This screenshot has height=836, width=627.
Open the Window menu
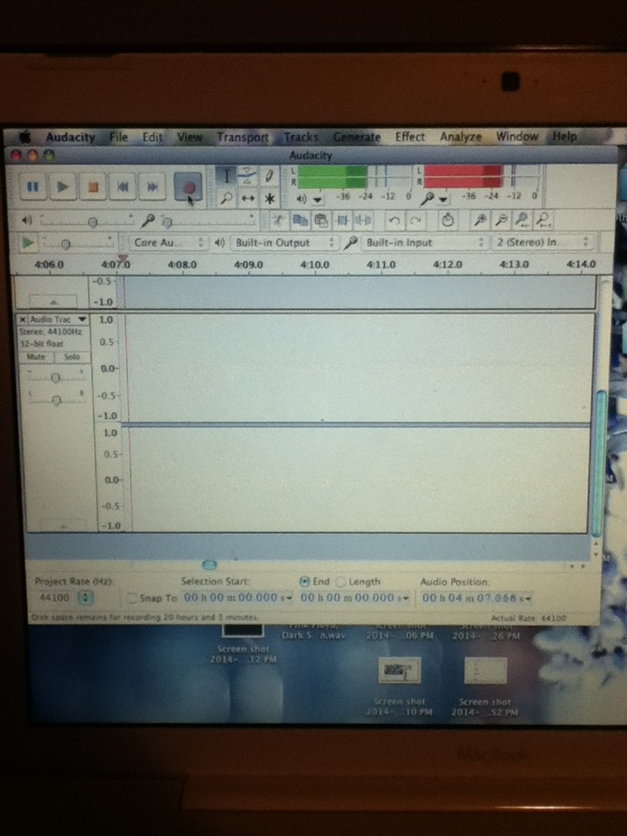pos(516,137)
